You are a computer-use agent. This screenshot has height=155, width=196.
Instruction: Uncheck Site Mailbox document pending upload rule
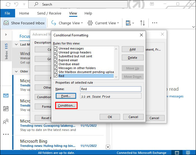coord(56,72)
